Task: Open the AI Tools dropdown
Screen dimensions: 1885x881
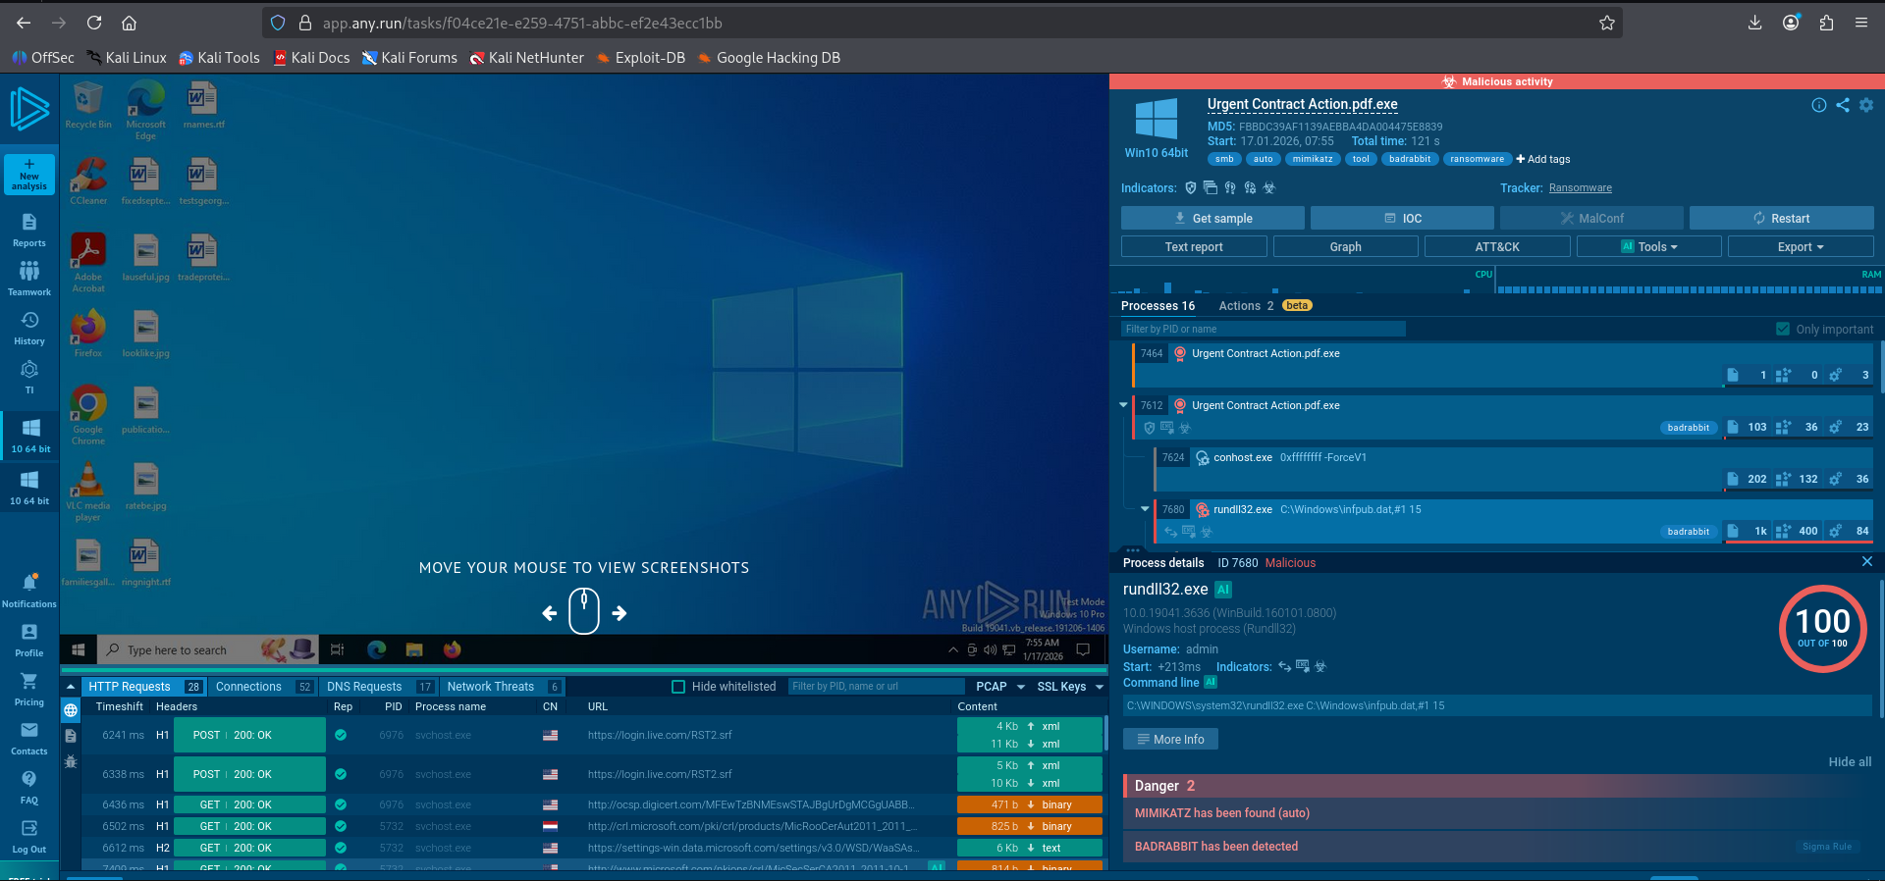Action: [x=1649, y=247]
